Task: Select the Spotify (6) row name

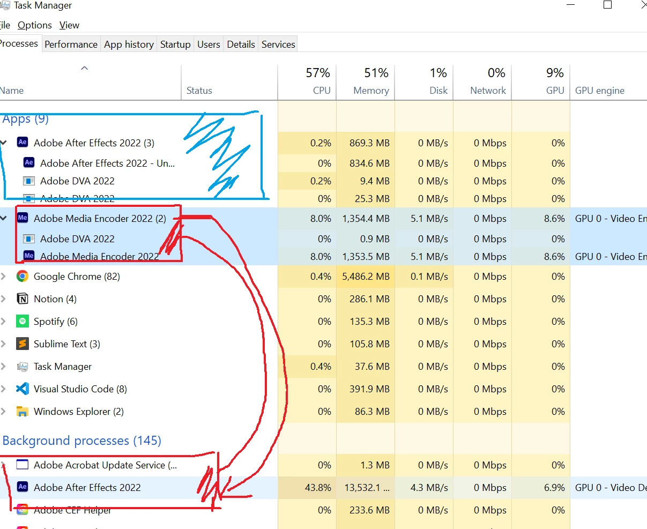Action: tap(56, 322)
